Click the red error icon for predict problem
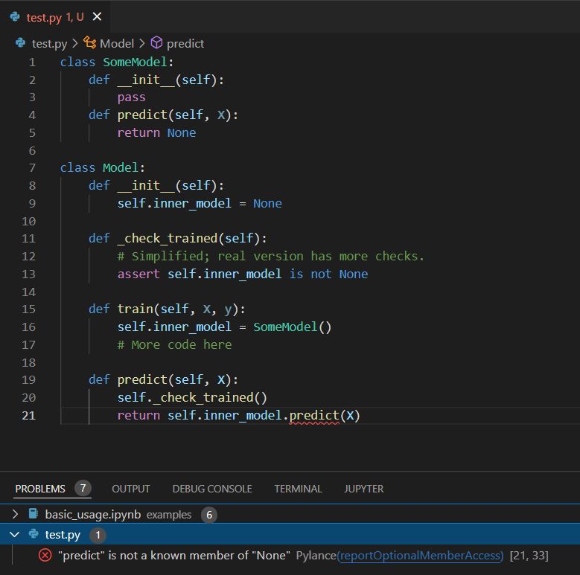 click(x=45, y=555)
